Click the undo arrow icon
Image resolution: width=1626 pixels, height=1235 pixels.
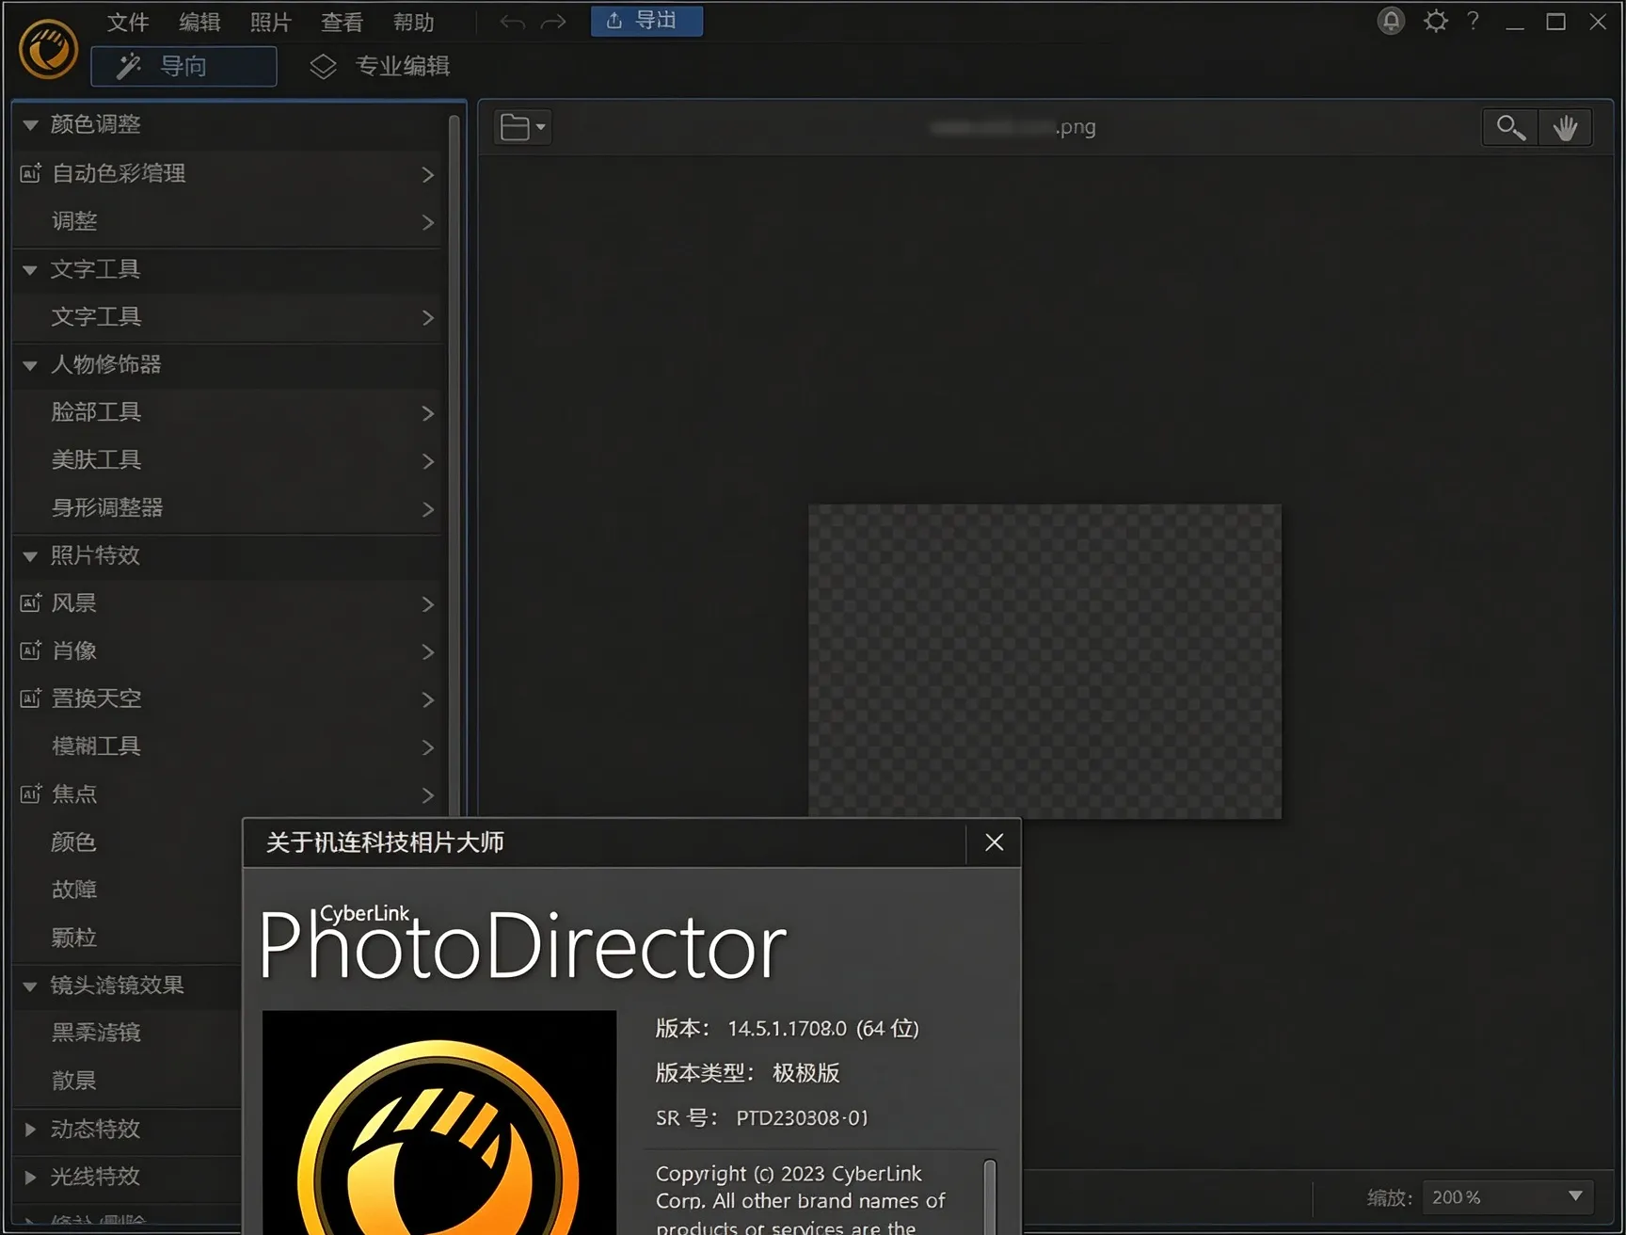512,22
